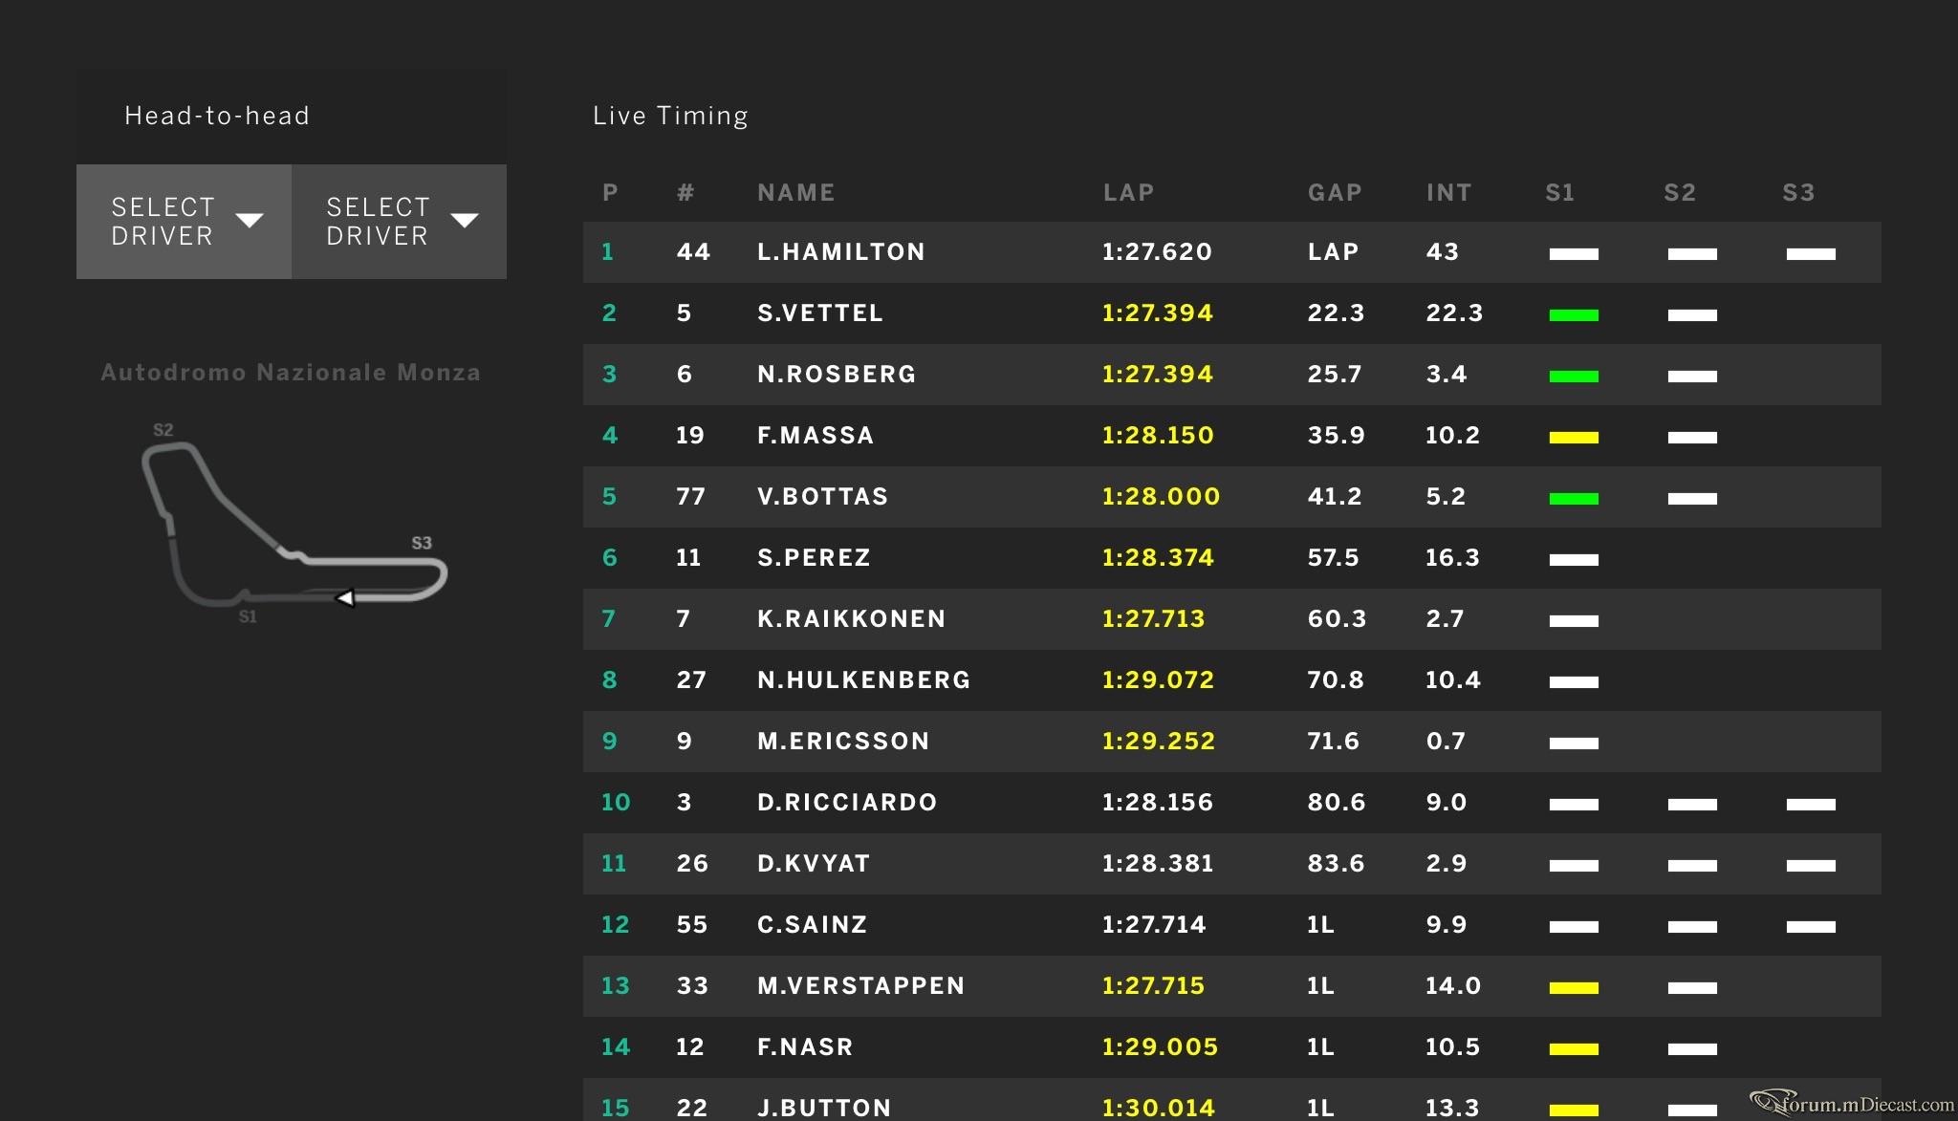Select the K.RAIKKONEN driver row

tap(1231, 619)
